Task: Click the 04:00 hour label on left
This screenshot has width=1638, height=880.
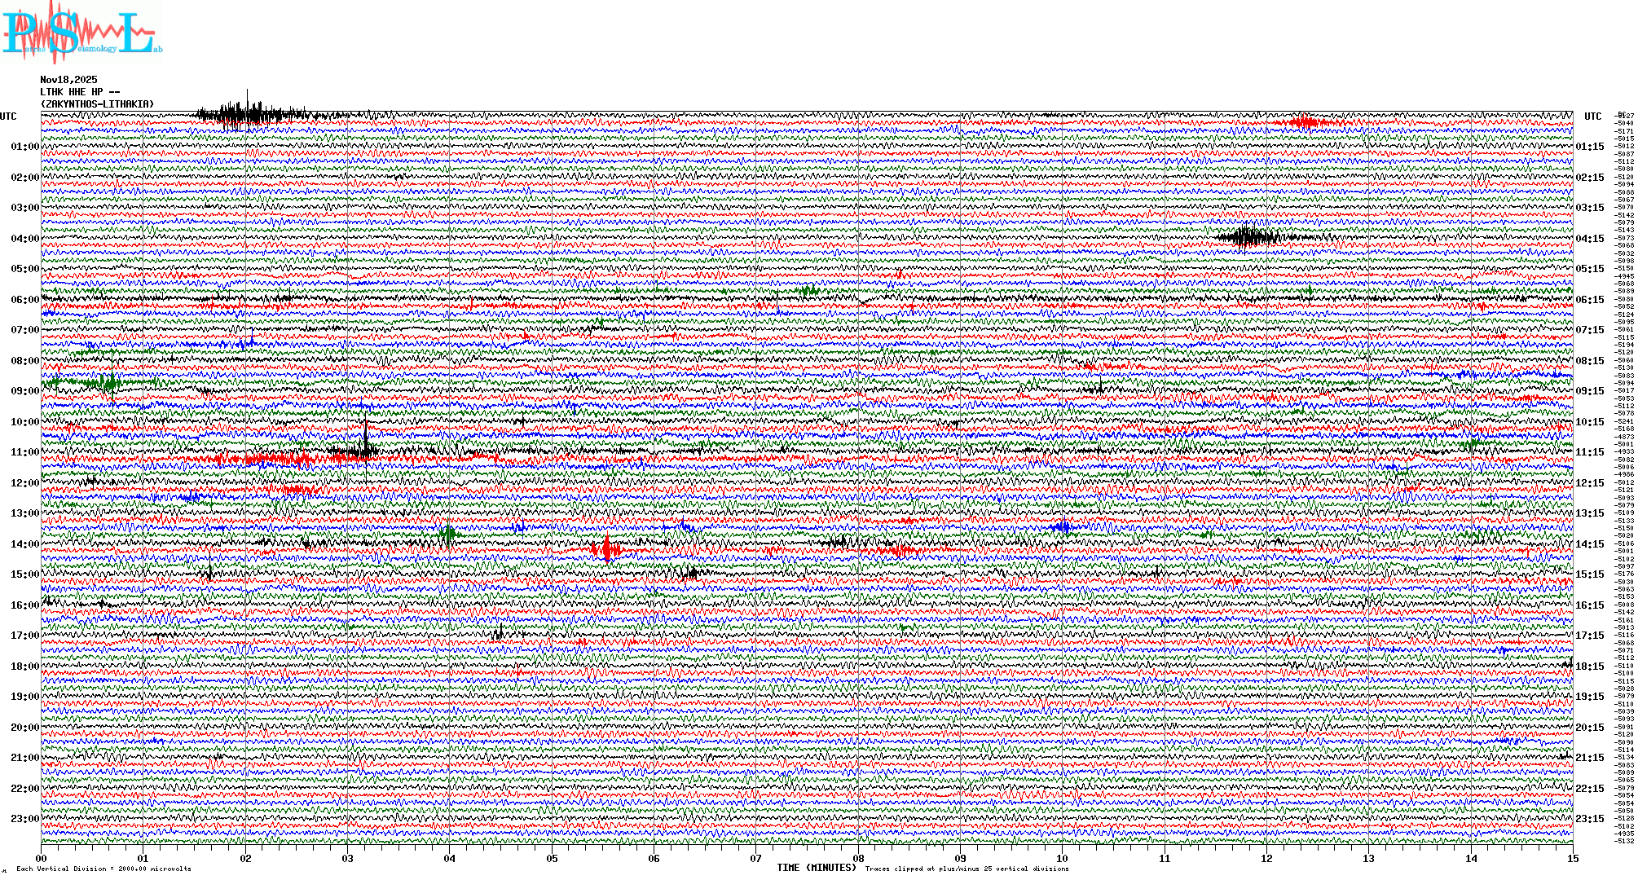Action: (x=24, y=239)
